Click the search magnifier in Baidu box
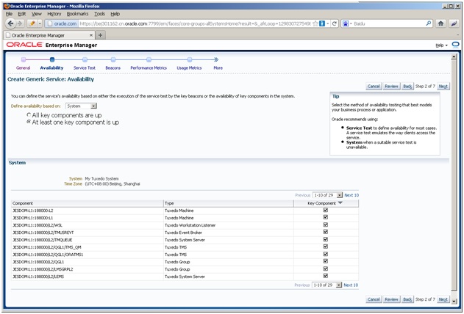Viewport: 464px width, 314px height. pyautogui.click(x=429, y=23)
